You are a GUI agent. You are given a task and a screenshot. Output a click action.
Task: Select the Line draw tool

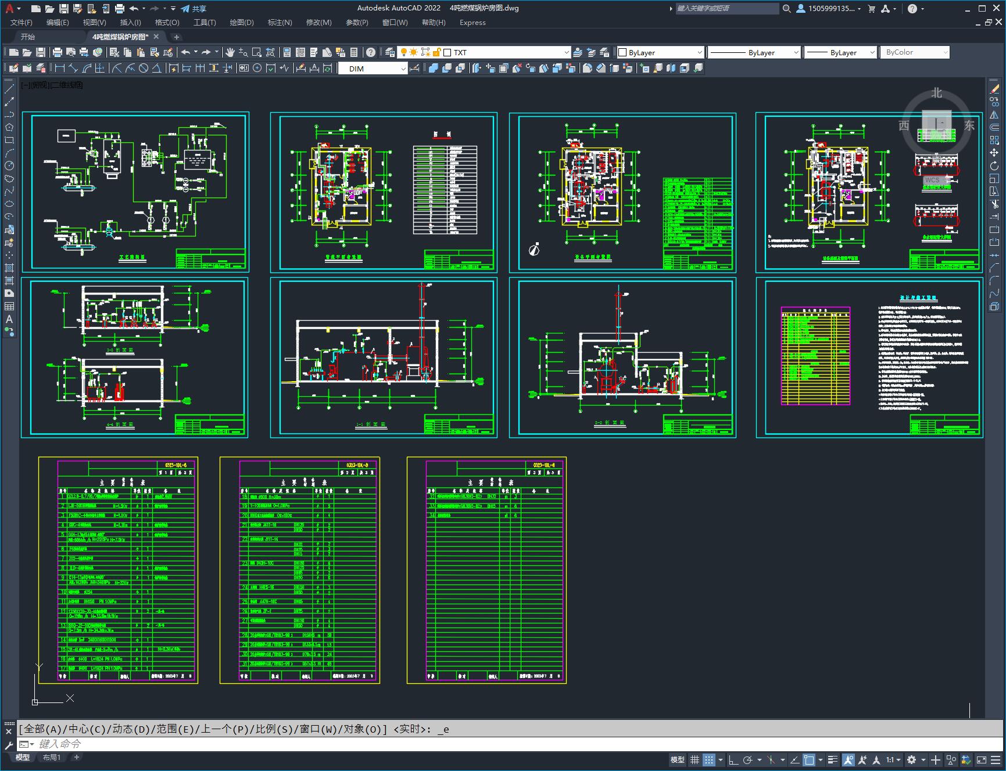tap(9, 89)
